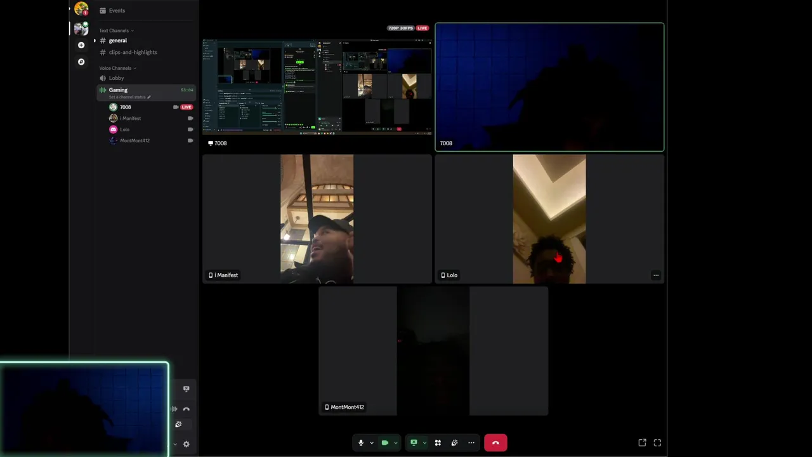Click the LIVE badge next to 7008
Image resolution: width=812 pixels, height=457 pixels.
[187, 107]
